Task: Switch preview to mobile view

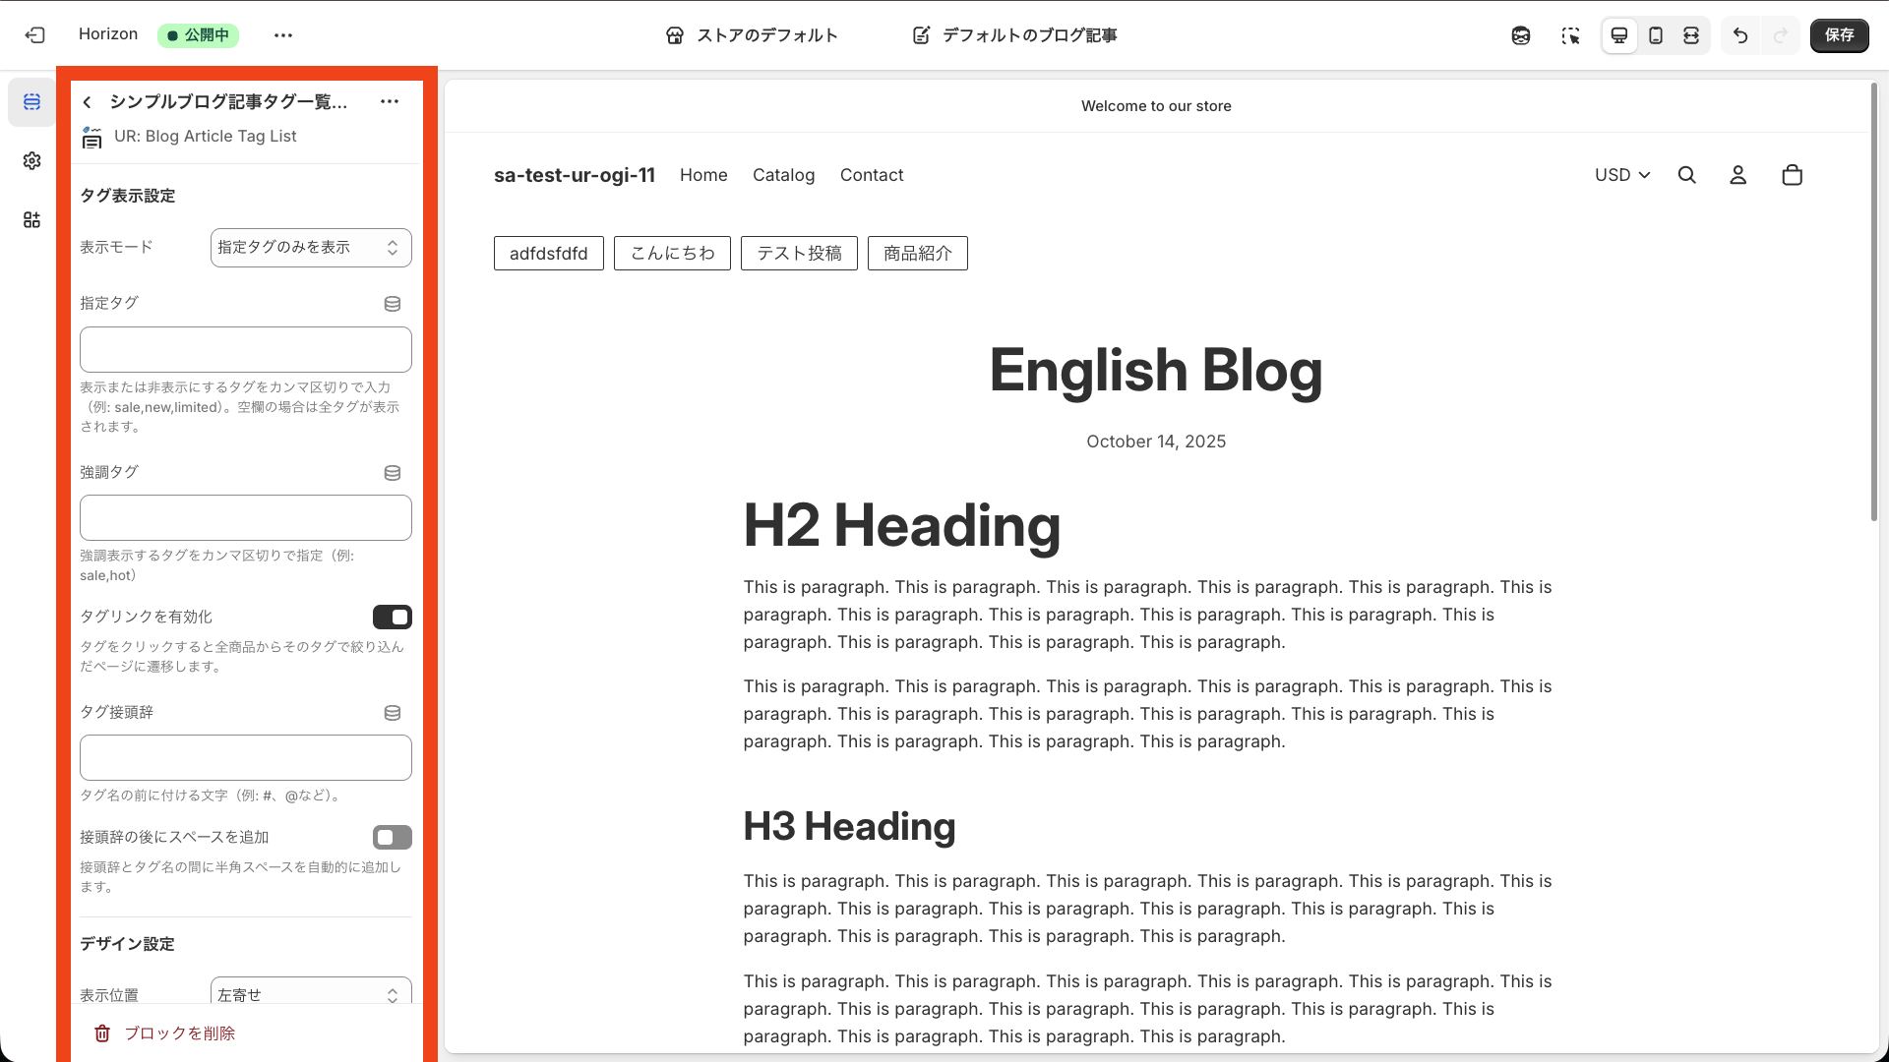Action: click(1655, 35)
